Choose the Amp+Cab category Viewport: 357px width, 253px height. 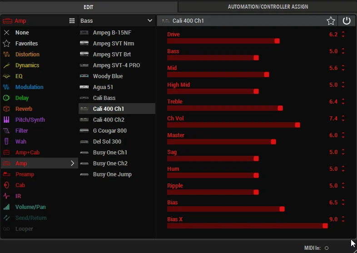(40, 153)
